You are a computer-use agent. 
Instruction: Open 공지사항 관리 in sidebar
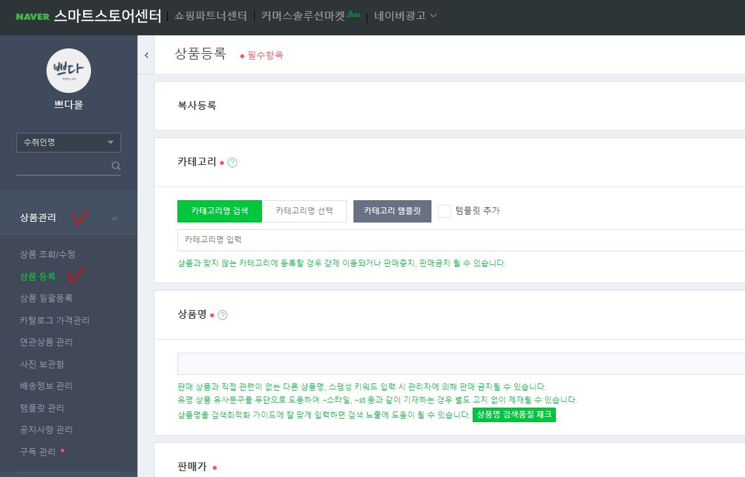pyautogui.click(x=46, y=429)
